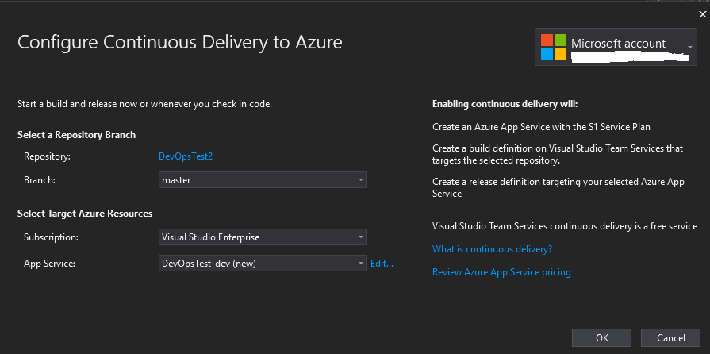Click the Start a build and release description
Viewport: 710px width, 354px height.
[144, 104]
